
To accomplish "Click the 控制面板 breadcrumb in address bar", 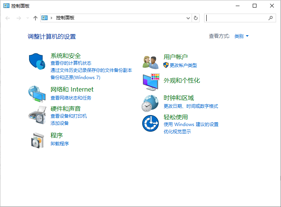I will click(65, 18).
